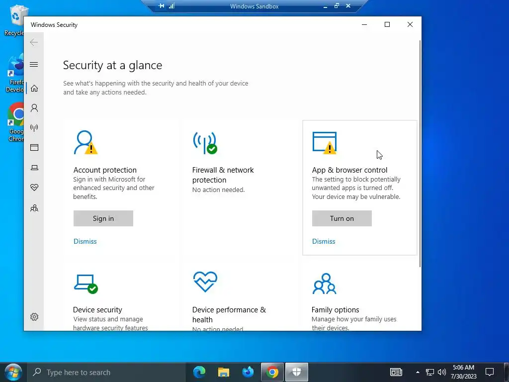Open Google Chrome from taskbar
This screenshot has width=509, height=382.
point(272,372)
